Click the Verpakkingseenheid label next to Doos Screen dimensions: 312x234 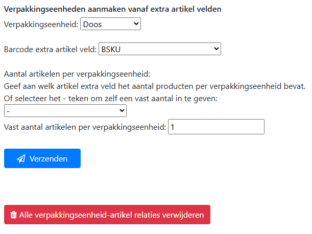(x=41, y=24)
